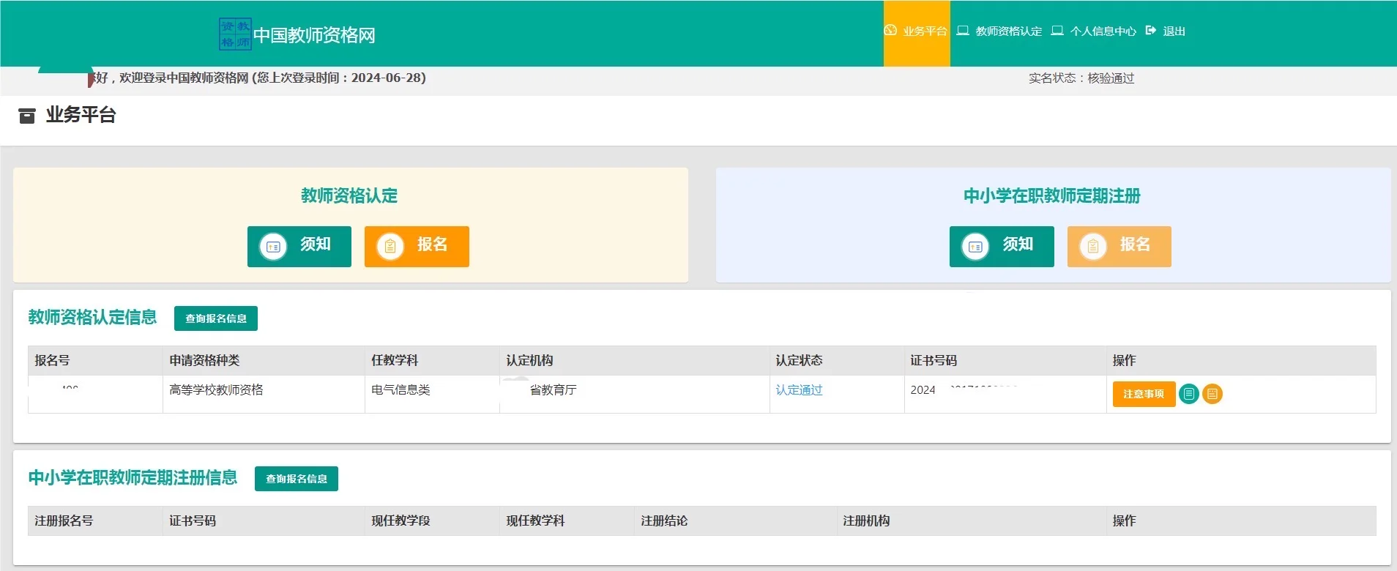The image size is (1397, 571).
Task: Click the site logo seal icon
Action: point(235,34)
